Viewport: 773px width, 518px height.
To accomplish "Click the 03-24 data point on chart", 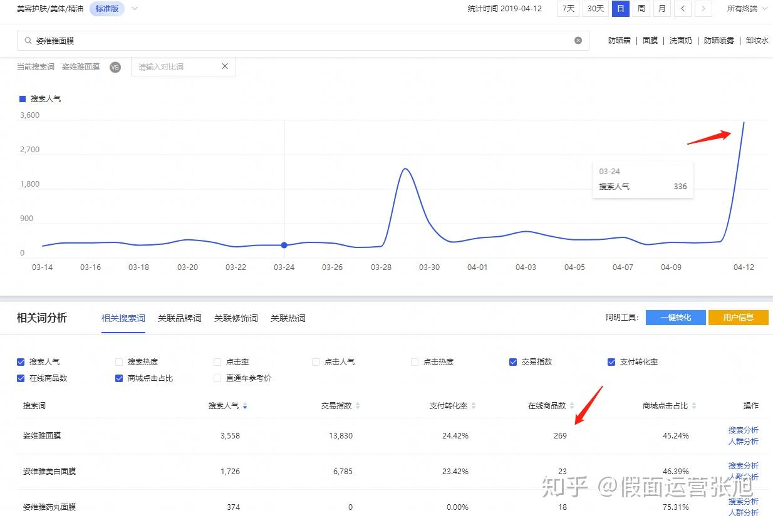I will [284, 245].
